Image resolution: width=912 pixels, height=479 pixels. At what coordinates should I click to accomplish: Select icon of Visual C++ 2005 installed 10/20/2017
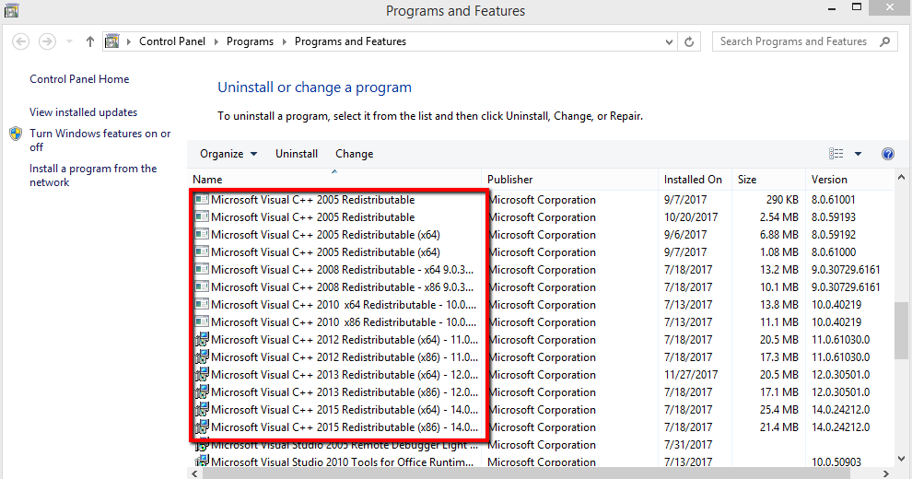201,216
